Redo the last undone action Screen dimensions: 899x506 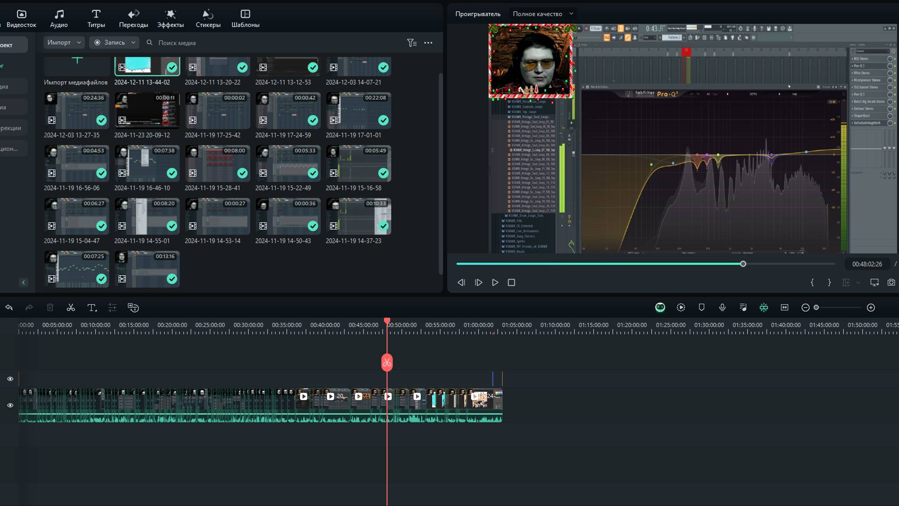tap(29, 308)
